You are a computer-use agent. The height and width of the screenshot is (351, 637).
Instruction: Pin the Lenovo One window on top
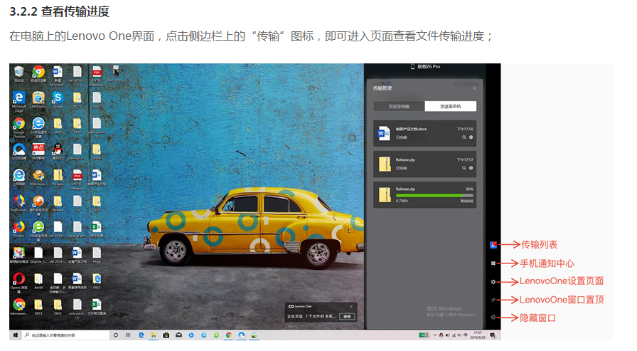(x=493, y=300)
